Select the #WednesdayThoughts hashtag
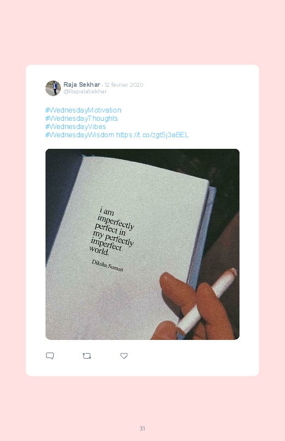 (82, 119)
